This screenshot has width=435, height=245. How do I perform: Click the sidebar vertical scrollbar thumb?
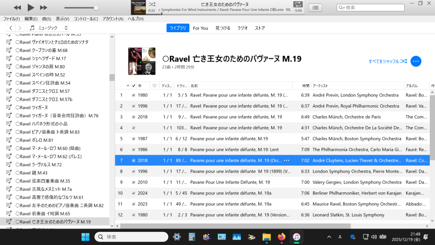point(112,78)
